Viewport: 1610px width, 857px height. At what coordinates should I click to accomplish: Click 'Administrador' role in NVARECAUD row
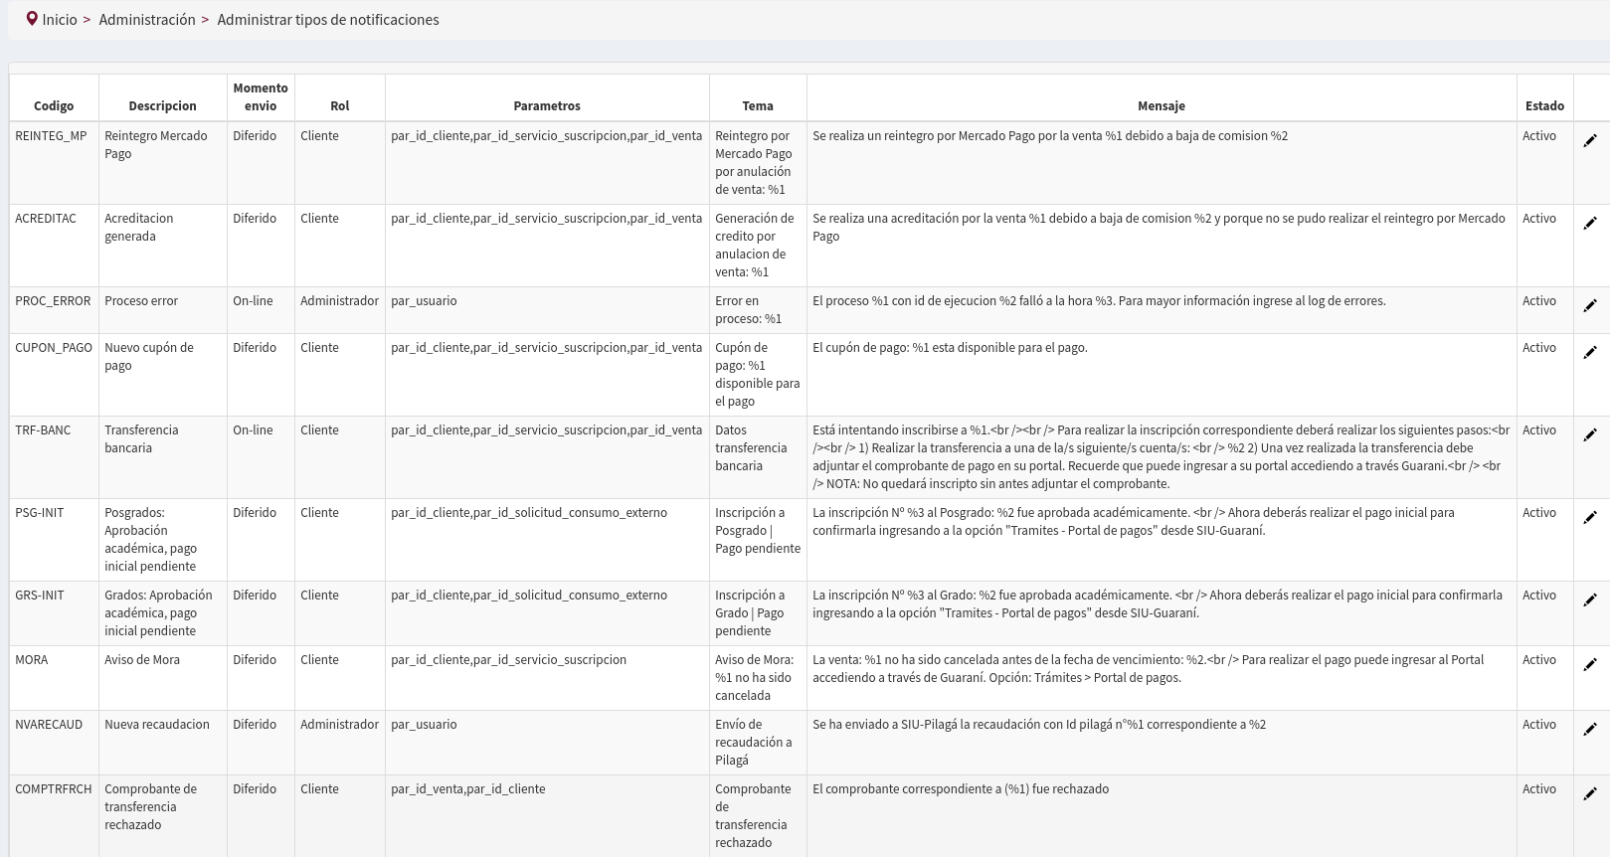[339, 724]
